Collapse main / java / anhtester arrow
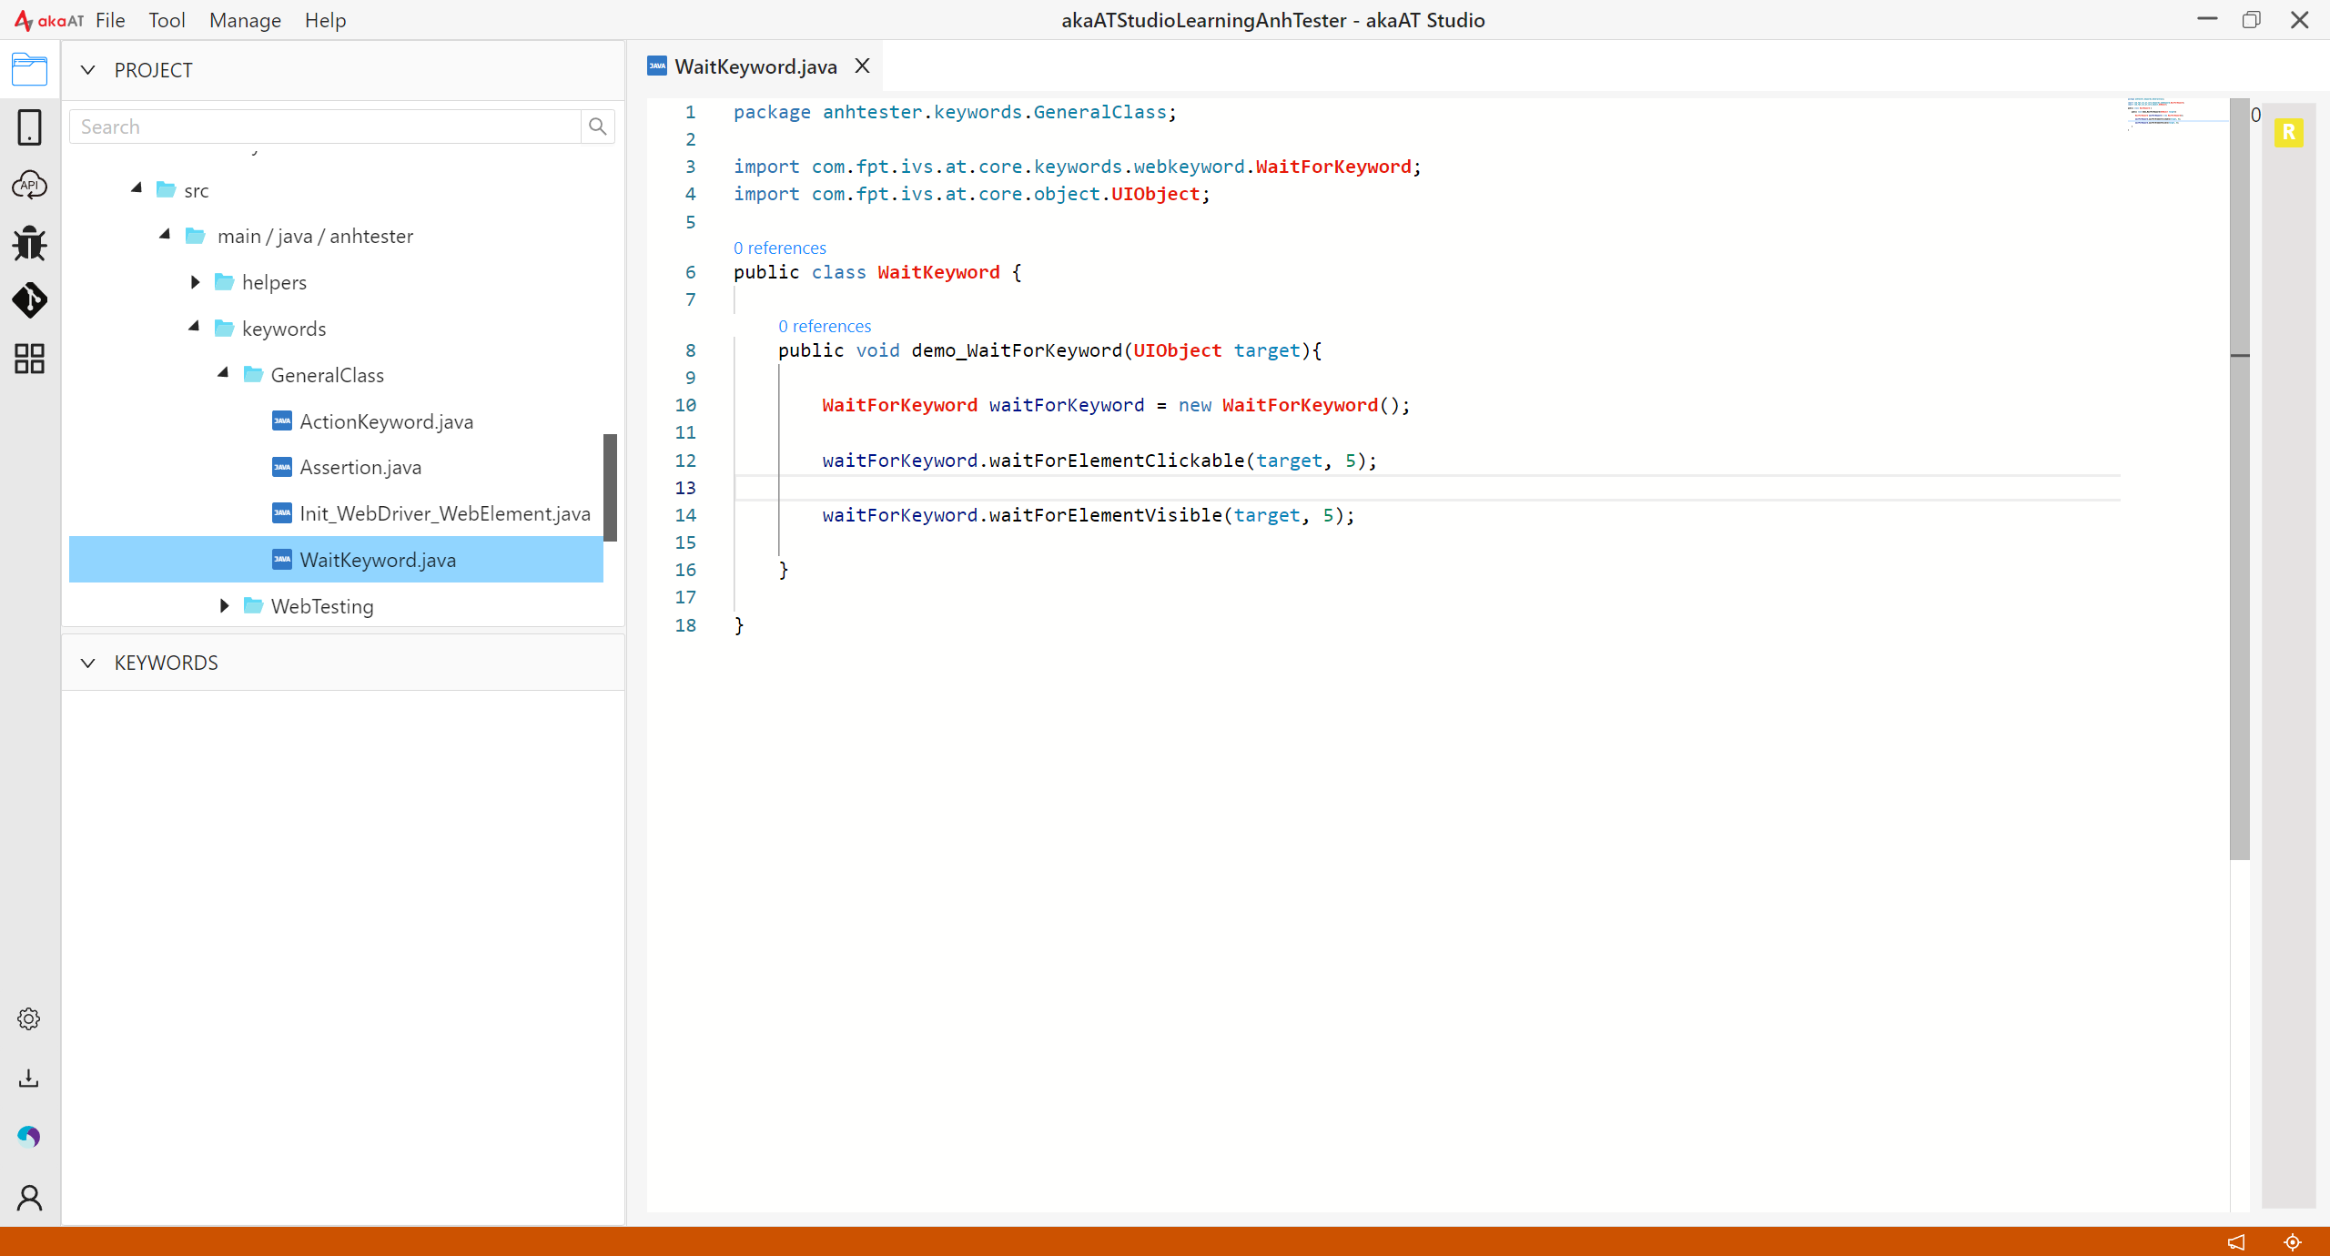This screenshot has width=2330, height=1256. [x=165, y=235]
